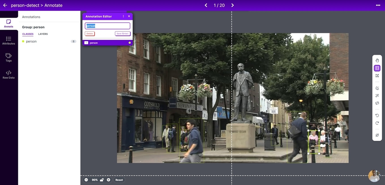
Task: Open the Annotation Editor options menu
Action: (124, 16)
